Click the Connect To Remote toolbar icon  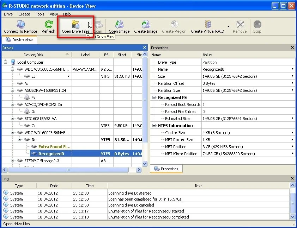click(x=20, y=25)
